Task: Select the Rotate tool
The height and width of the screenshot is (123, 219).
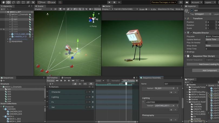Action: coord(13,2)
